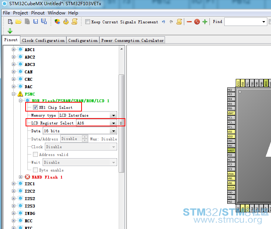The image size is (271, 229).
Task: Switch to the Clock Configuration tab
Action: tap(43, 40)
